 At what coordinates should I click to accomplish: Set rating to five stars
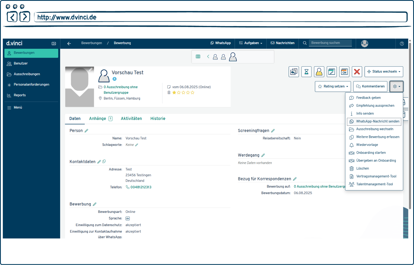(x=193, y=93)
